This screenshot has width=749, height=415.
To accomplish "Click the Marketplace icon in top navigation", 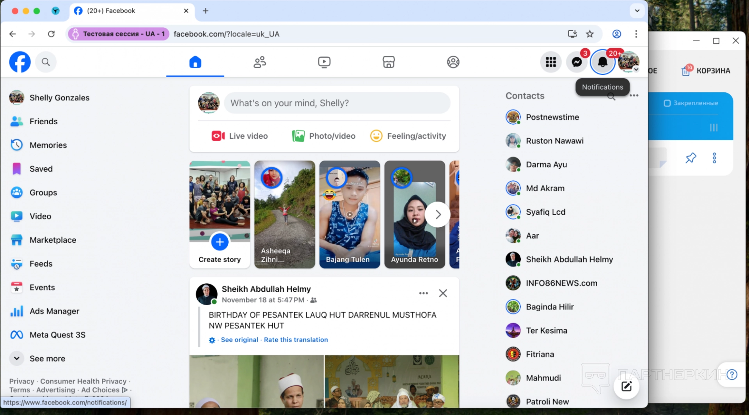I will pyautogui.click(x=389, y=62).
